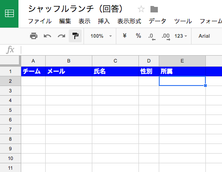Select row 3 header

tap(10, 91)
